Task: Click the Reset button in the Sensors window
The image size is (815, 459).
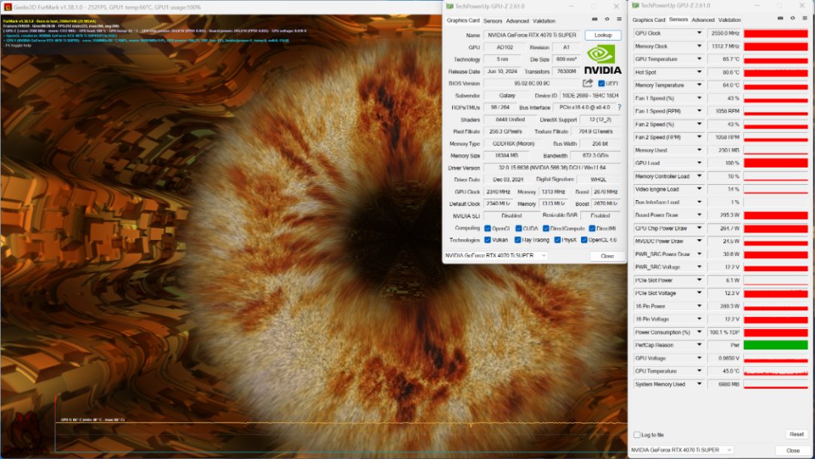Action: coord(796,434)
